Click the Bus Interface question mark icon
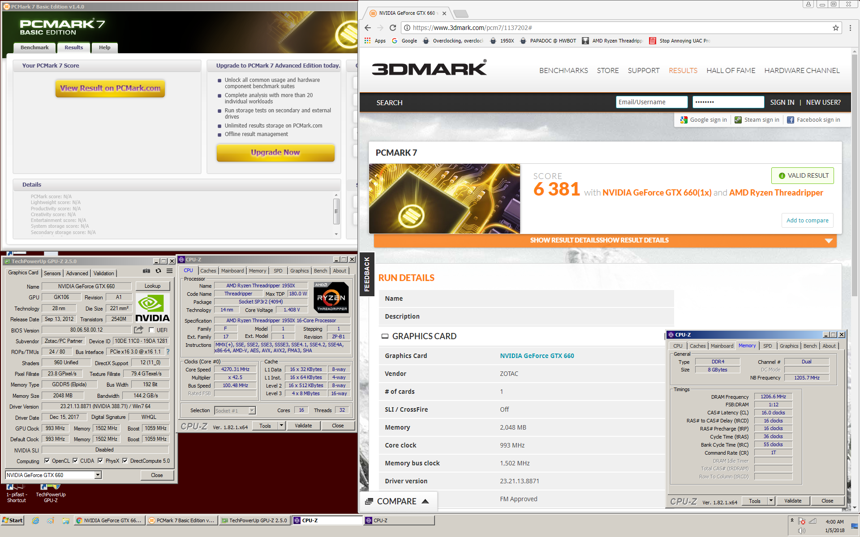This screenshot has height=537, width=860. (x=168, y=352)
